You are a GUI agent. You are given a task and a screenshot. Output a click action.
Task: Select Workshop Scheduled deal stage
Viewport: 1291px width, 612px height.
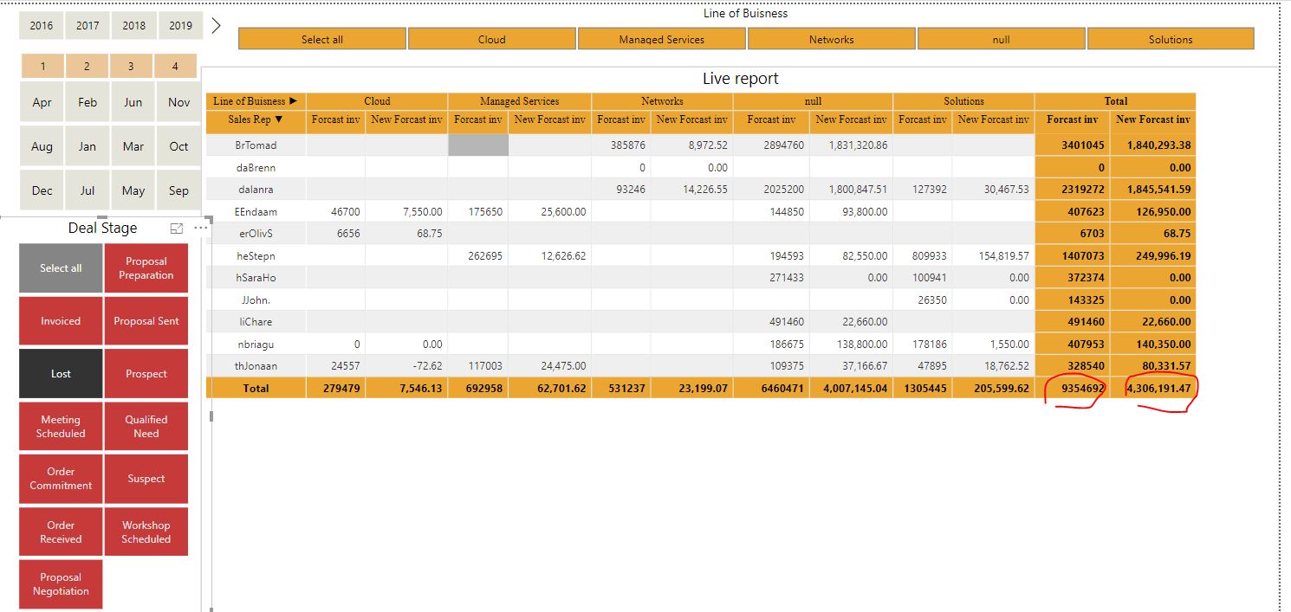click(x=146, y=531)
